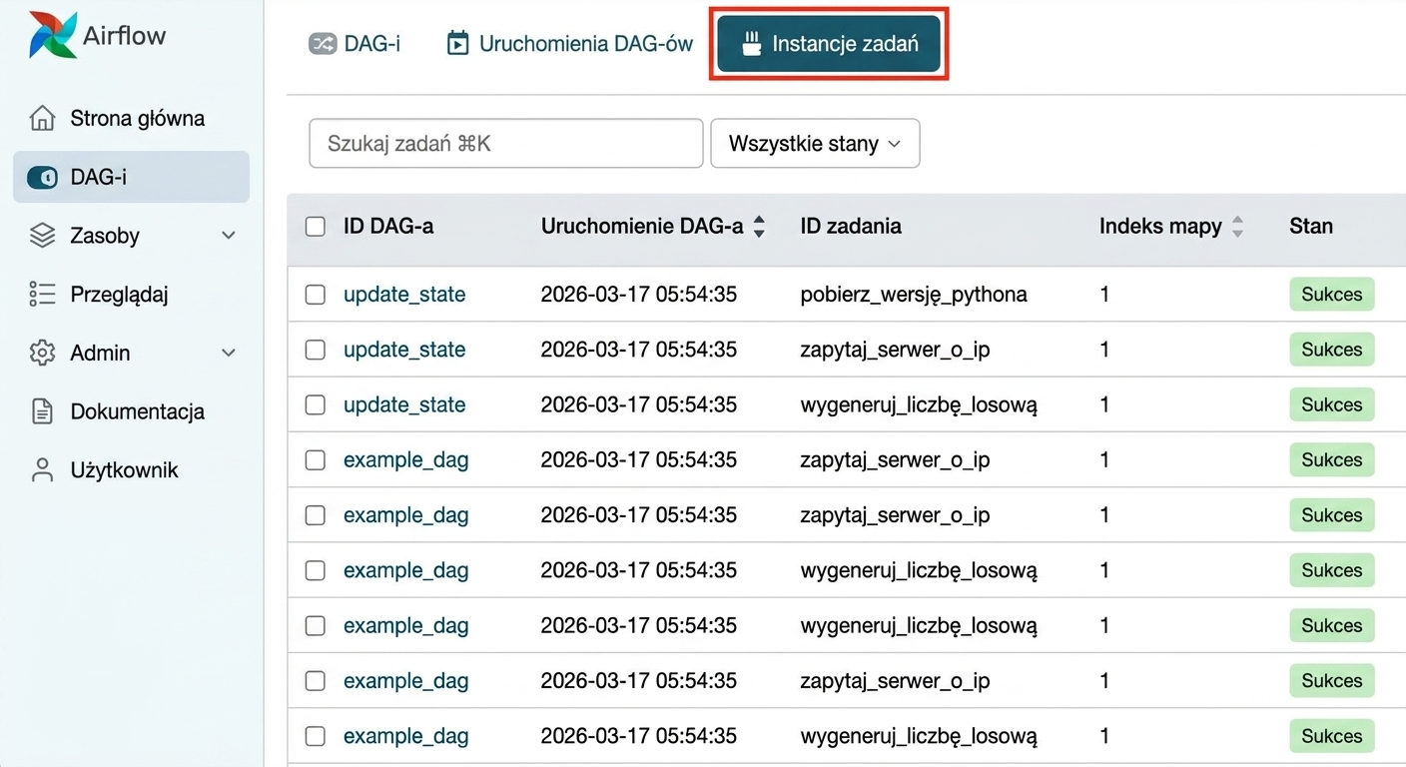Expand the Admin menu chevron
Screen dimensions: 1406x767
(x=229, y=353)
